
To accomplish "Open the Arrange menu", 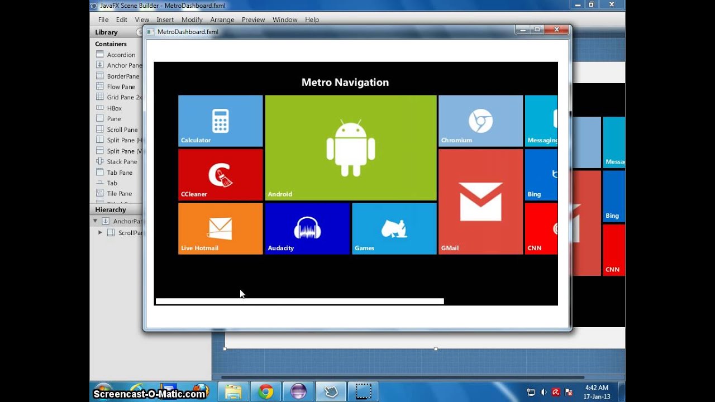I will tap(222, 20).
